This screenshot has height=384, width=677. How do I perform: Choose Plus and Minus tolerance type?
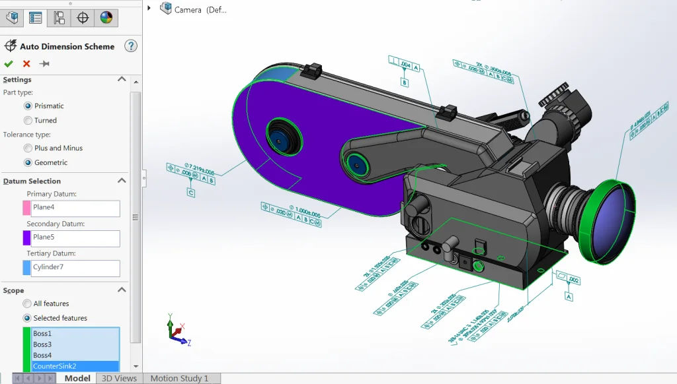pos(28,148)
